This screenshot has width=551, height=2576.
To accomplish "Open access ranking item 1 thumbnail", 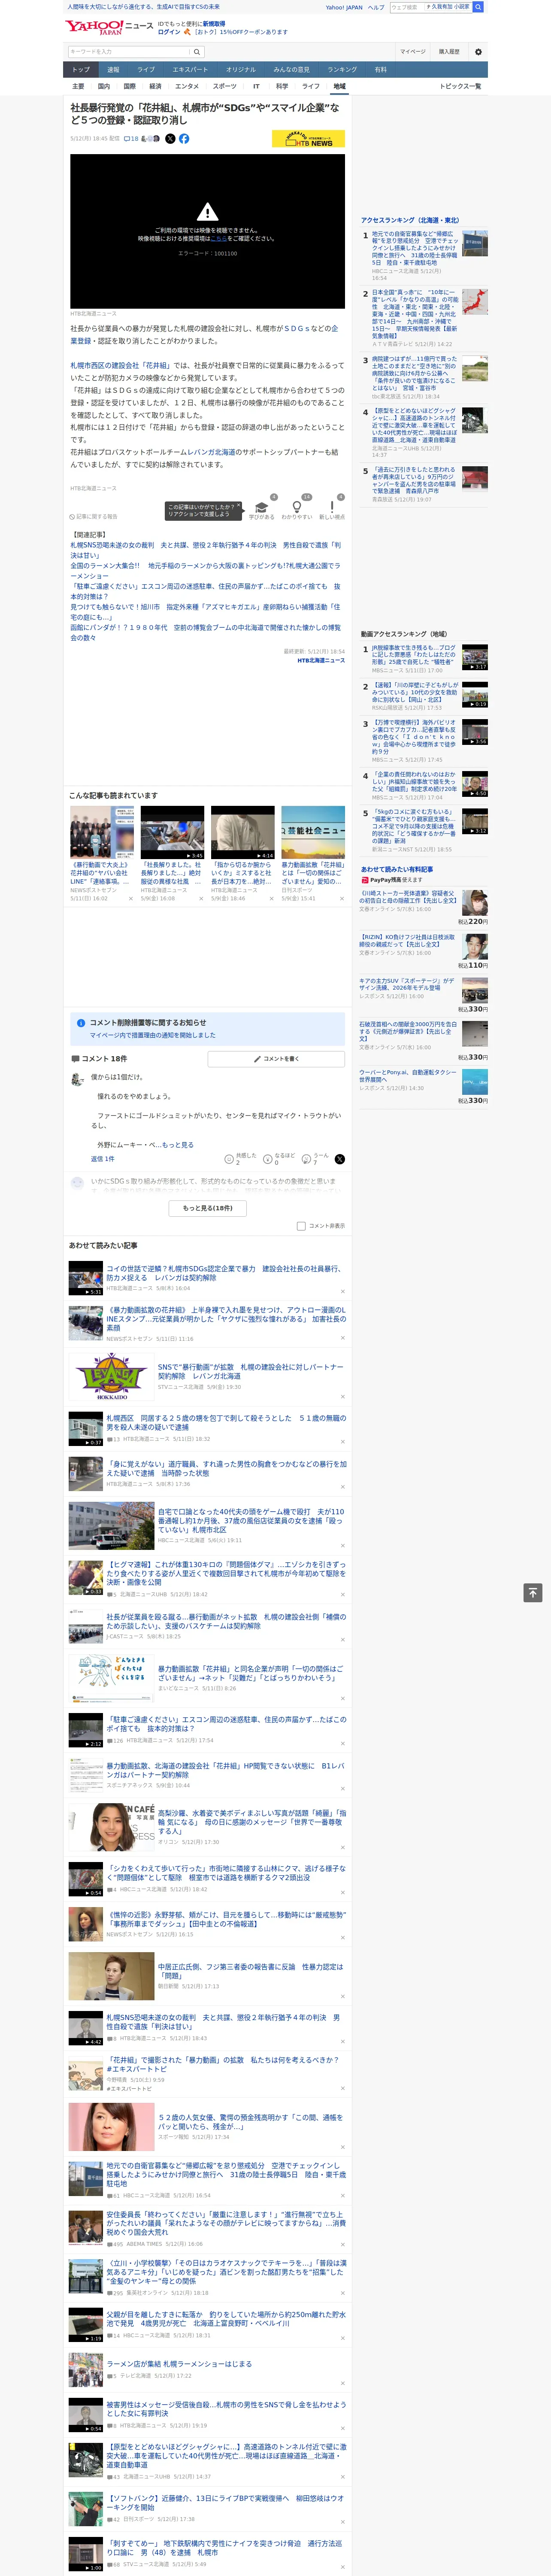I will pos(475,243).
